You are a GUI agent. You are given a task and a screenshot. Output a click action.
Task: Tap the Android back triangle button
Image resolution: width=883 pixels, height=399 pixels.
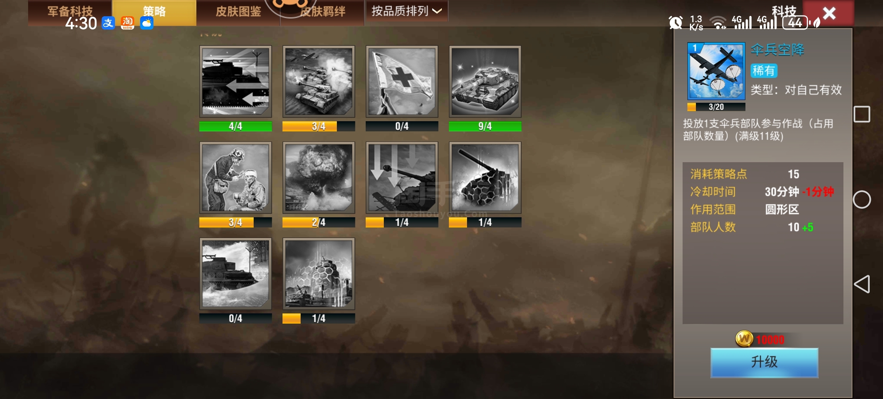click(862, 284)
